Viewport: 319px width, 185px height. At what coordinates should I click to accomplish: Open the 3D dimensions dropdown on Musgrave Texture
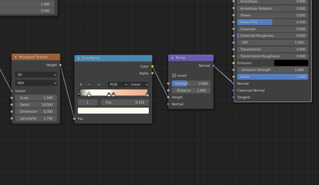tap(36, 75)
